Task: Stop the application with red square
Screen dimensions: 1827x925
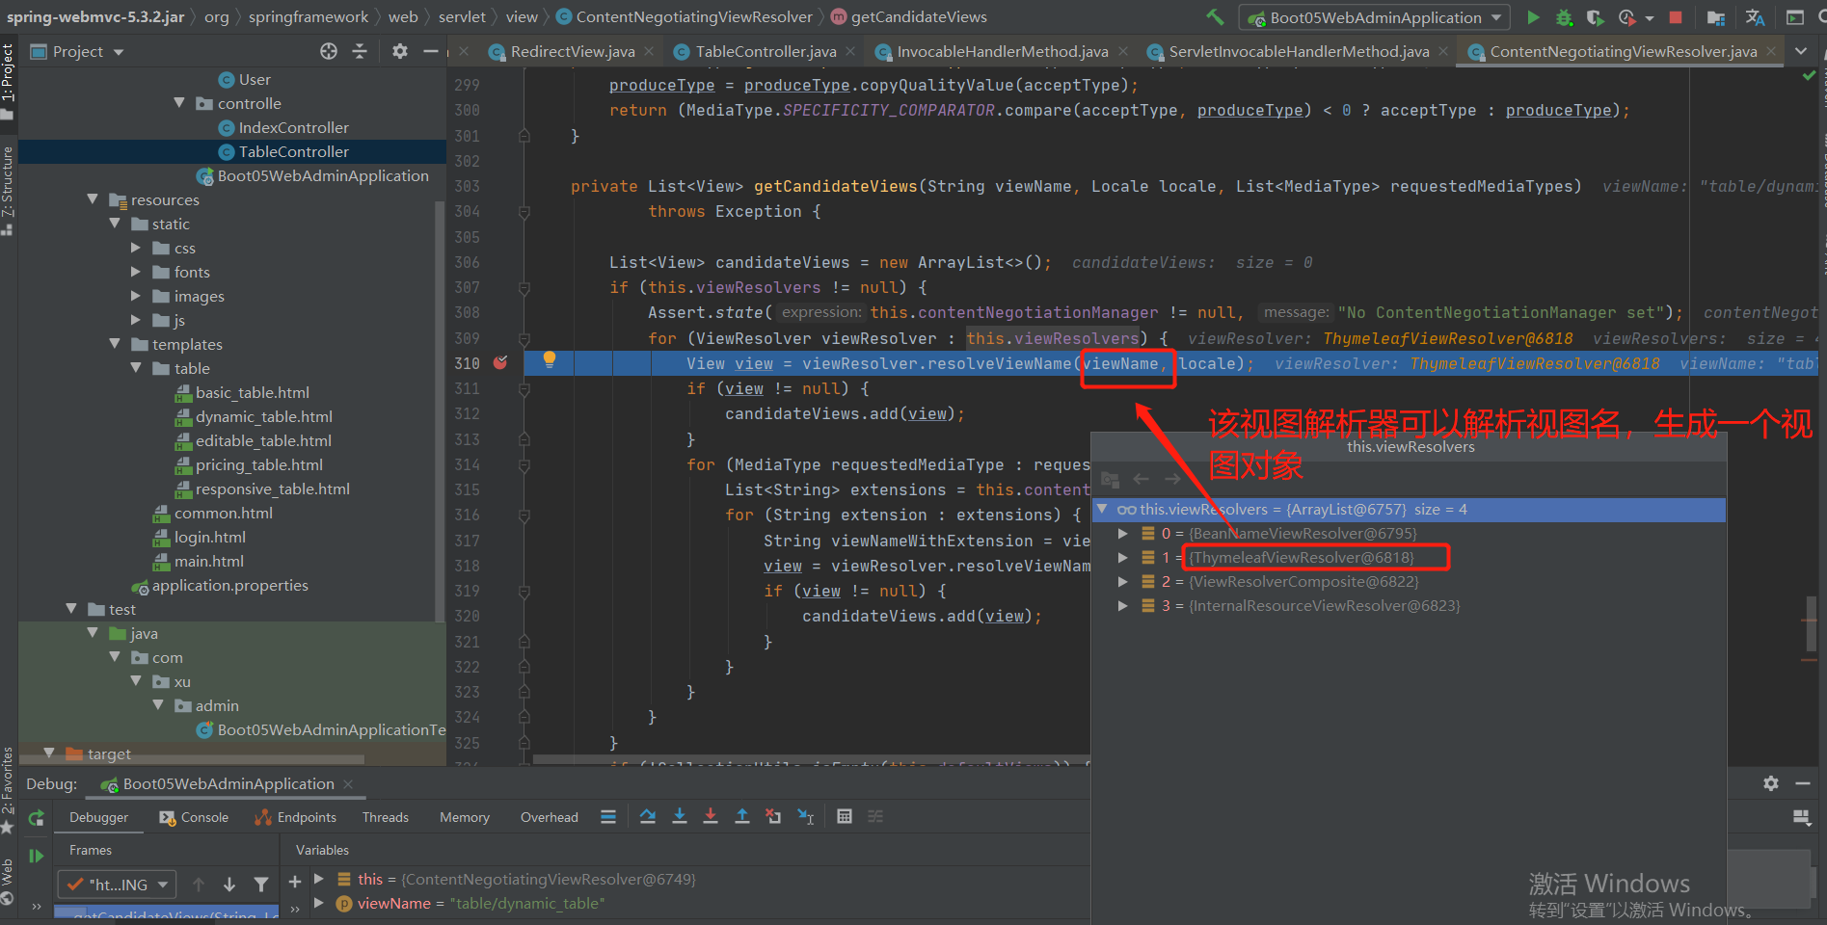Action: (x=1676, y=17)
